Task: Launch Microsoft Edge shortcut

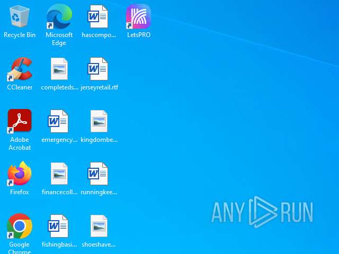Action: tap(59, 16)
